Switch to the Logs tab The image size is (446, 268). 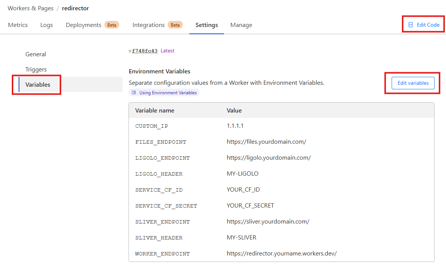point(46,25)
